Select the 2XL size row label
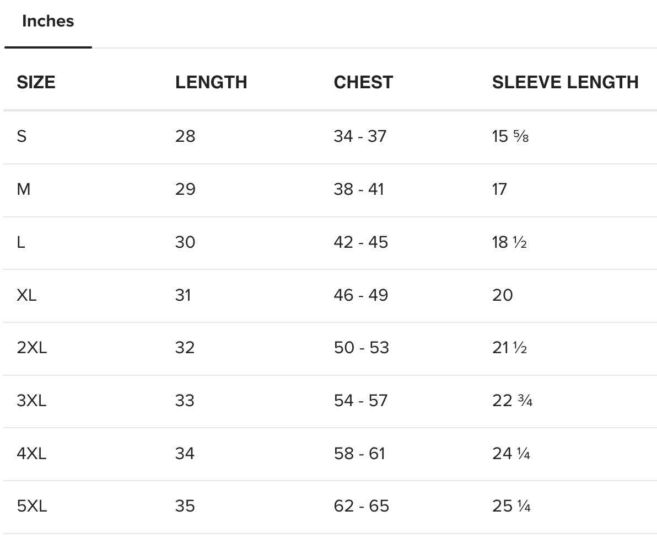This screenshot has width=657, height=543. [32, 348]
